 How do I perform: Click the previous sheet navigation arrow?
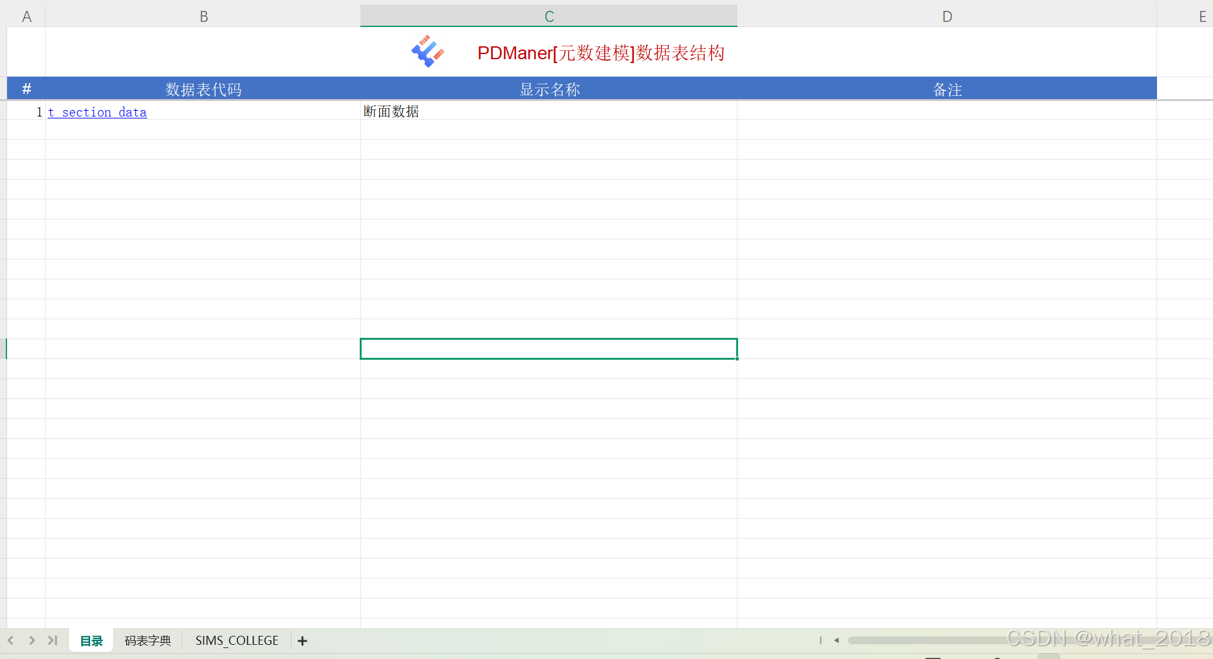pos(11,640)
